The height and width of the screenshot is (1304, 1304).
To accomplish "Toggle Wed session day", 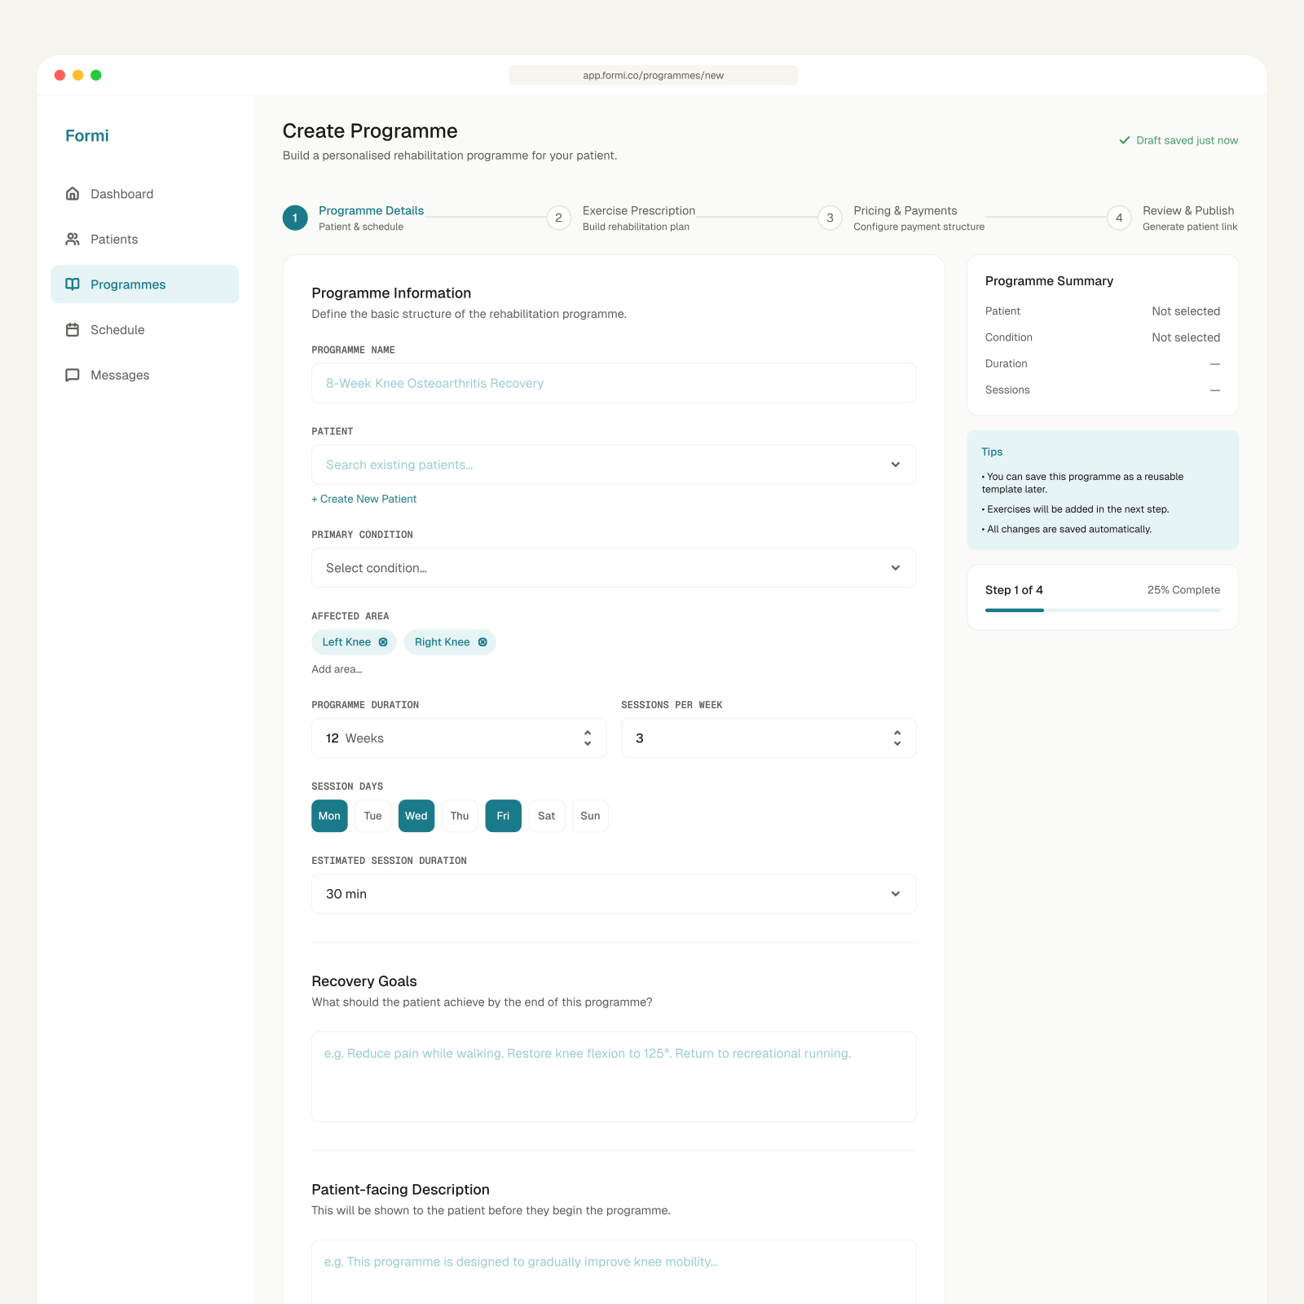I will [x=416, y=816].
